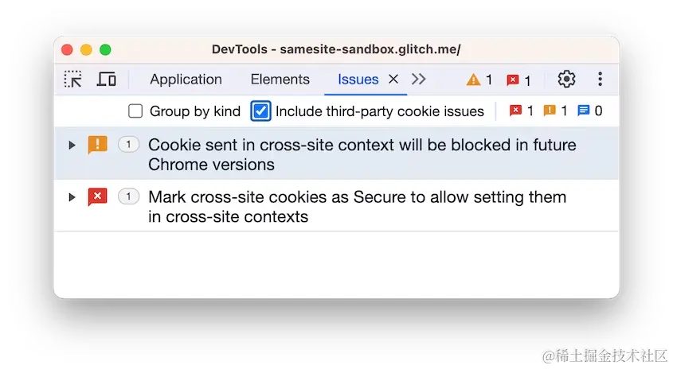Switch to the Application tab
The height and width of the screenshot is (369, 673).
(186, 80)
